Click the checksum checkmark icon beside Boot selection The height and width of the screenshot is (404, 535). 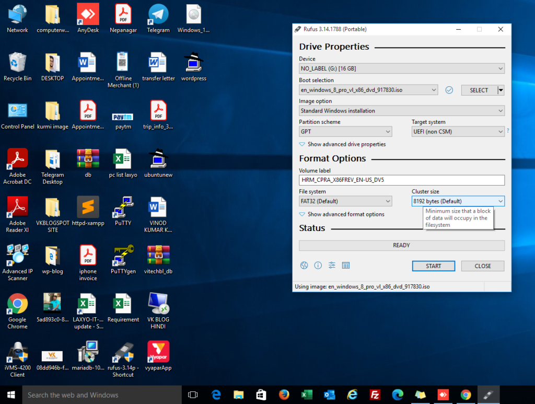(x=449, y=90)
